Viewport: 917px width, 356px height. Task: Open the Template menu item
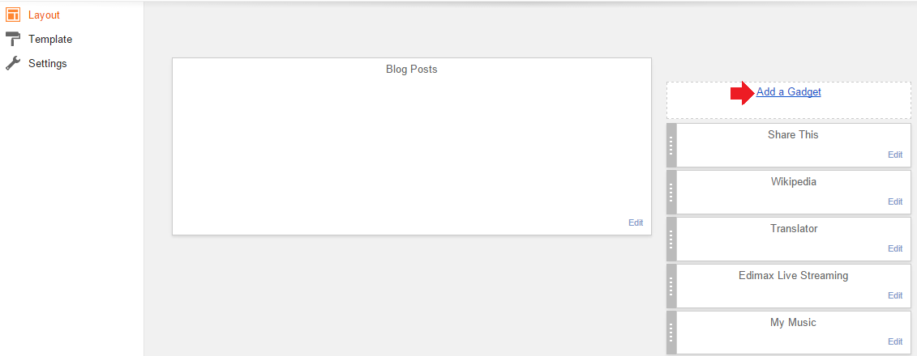click(x=49, y=39)
